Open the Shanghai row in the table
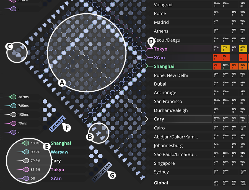The height and width of the screenshot is (190, 249). coord(164,66)
